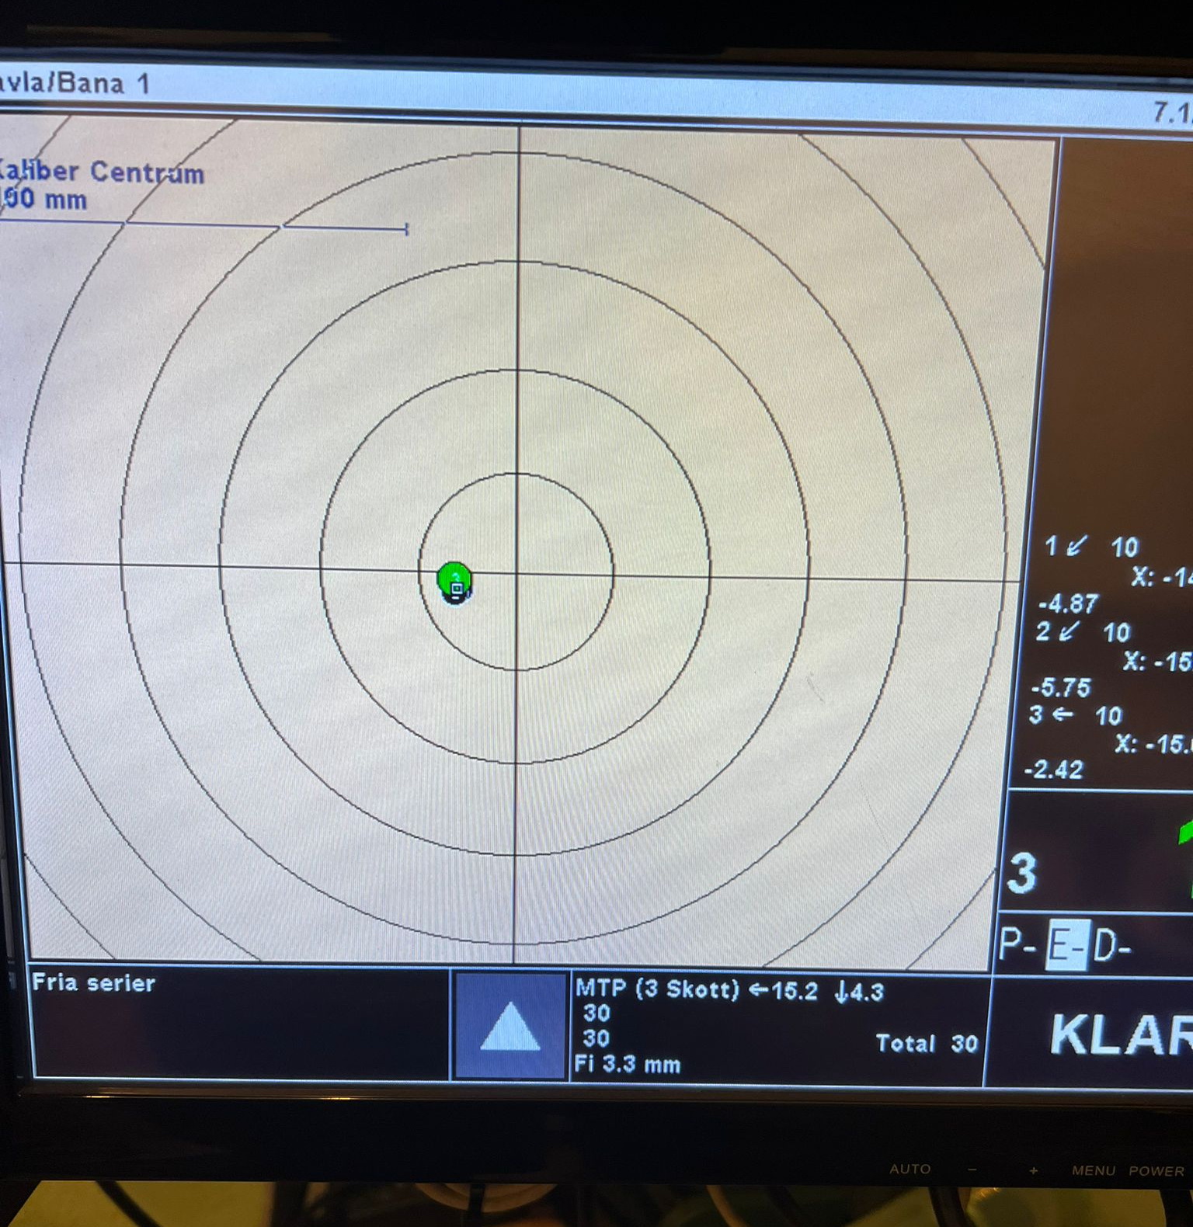
Task: Click the -4.87 coordinate value
Action: pyautogui.click(x=1069, y=603)
